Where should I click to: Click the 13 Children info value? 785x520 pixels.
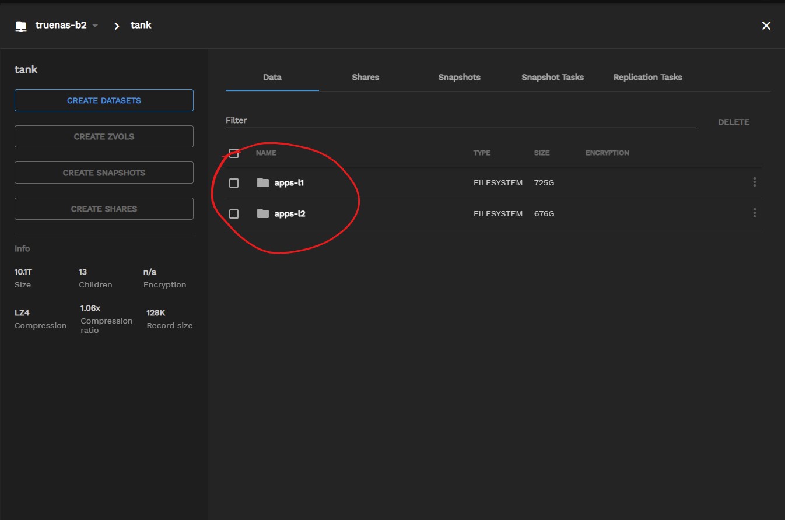83,272
